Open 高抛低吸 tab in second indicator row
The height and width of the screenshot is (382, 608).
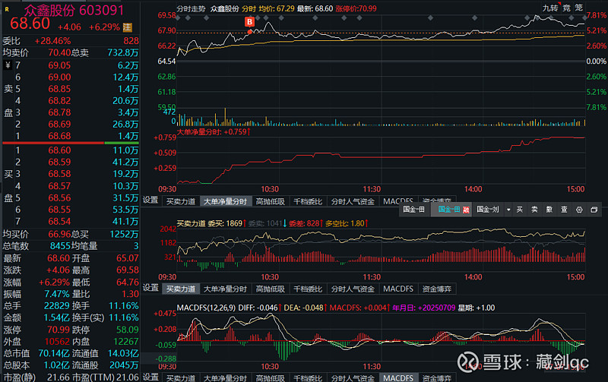(x=271, y=289)
